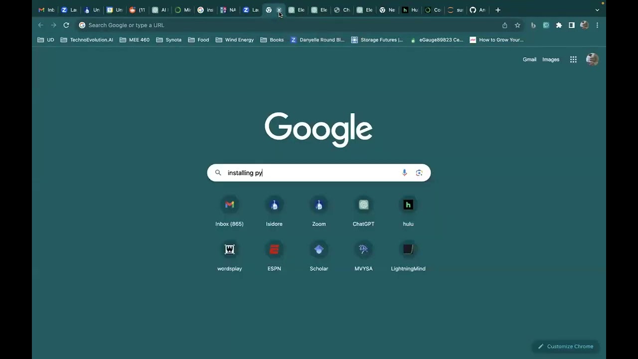Open the Storage Futures bookmark

pos(377,40)
